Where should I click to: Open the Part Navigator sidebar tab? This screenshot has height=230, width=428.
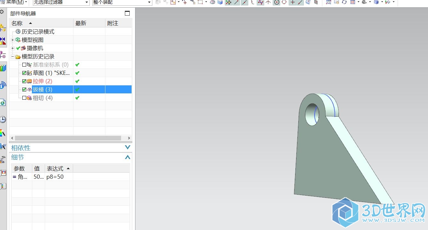(3, 54)
